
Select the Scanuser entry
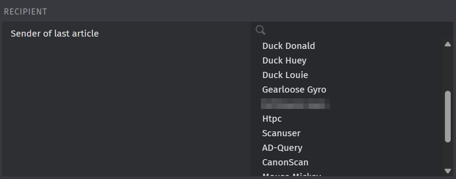[x=281, y=133]
